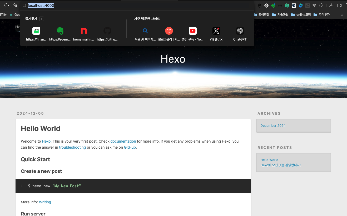Image resolution: width=347 pixels, height=216 pixels.
Task: Click the hexo new "My New Post" code line
Action: click(54, 186)
